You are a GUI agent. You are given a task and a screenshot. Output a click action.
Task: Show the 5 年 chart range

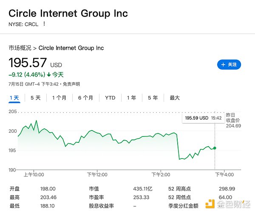[x=153, y=98]
